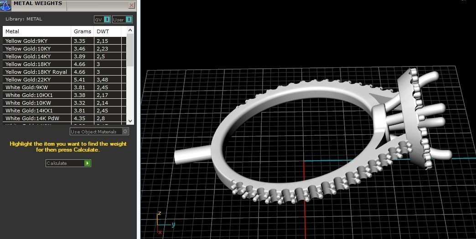
Task: Select the Yellow Gold:22KY row
Action: (x=65, y=80)
